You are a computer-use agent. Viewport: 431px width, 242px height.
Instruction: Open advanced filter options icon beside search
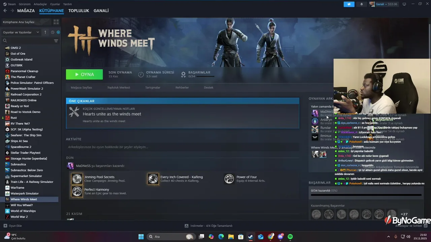[56, 41]
